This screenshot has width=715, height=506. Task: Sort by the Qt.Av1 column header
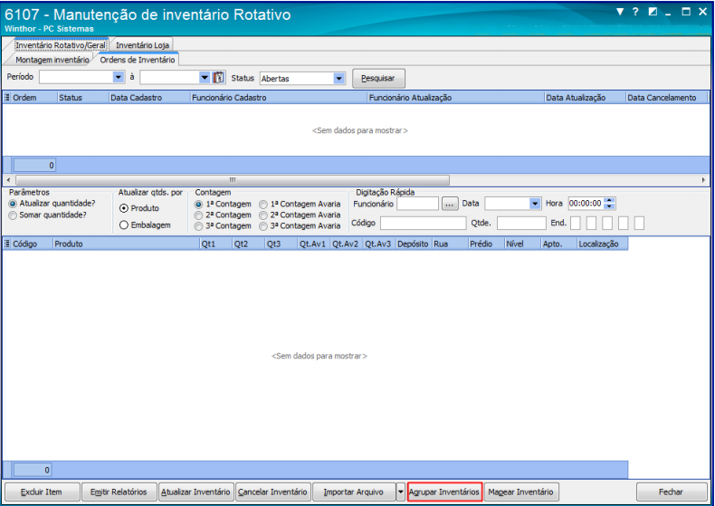click(314, 243)
